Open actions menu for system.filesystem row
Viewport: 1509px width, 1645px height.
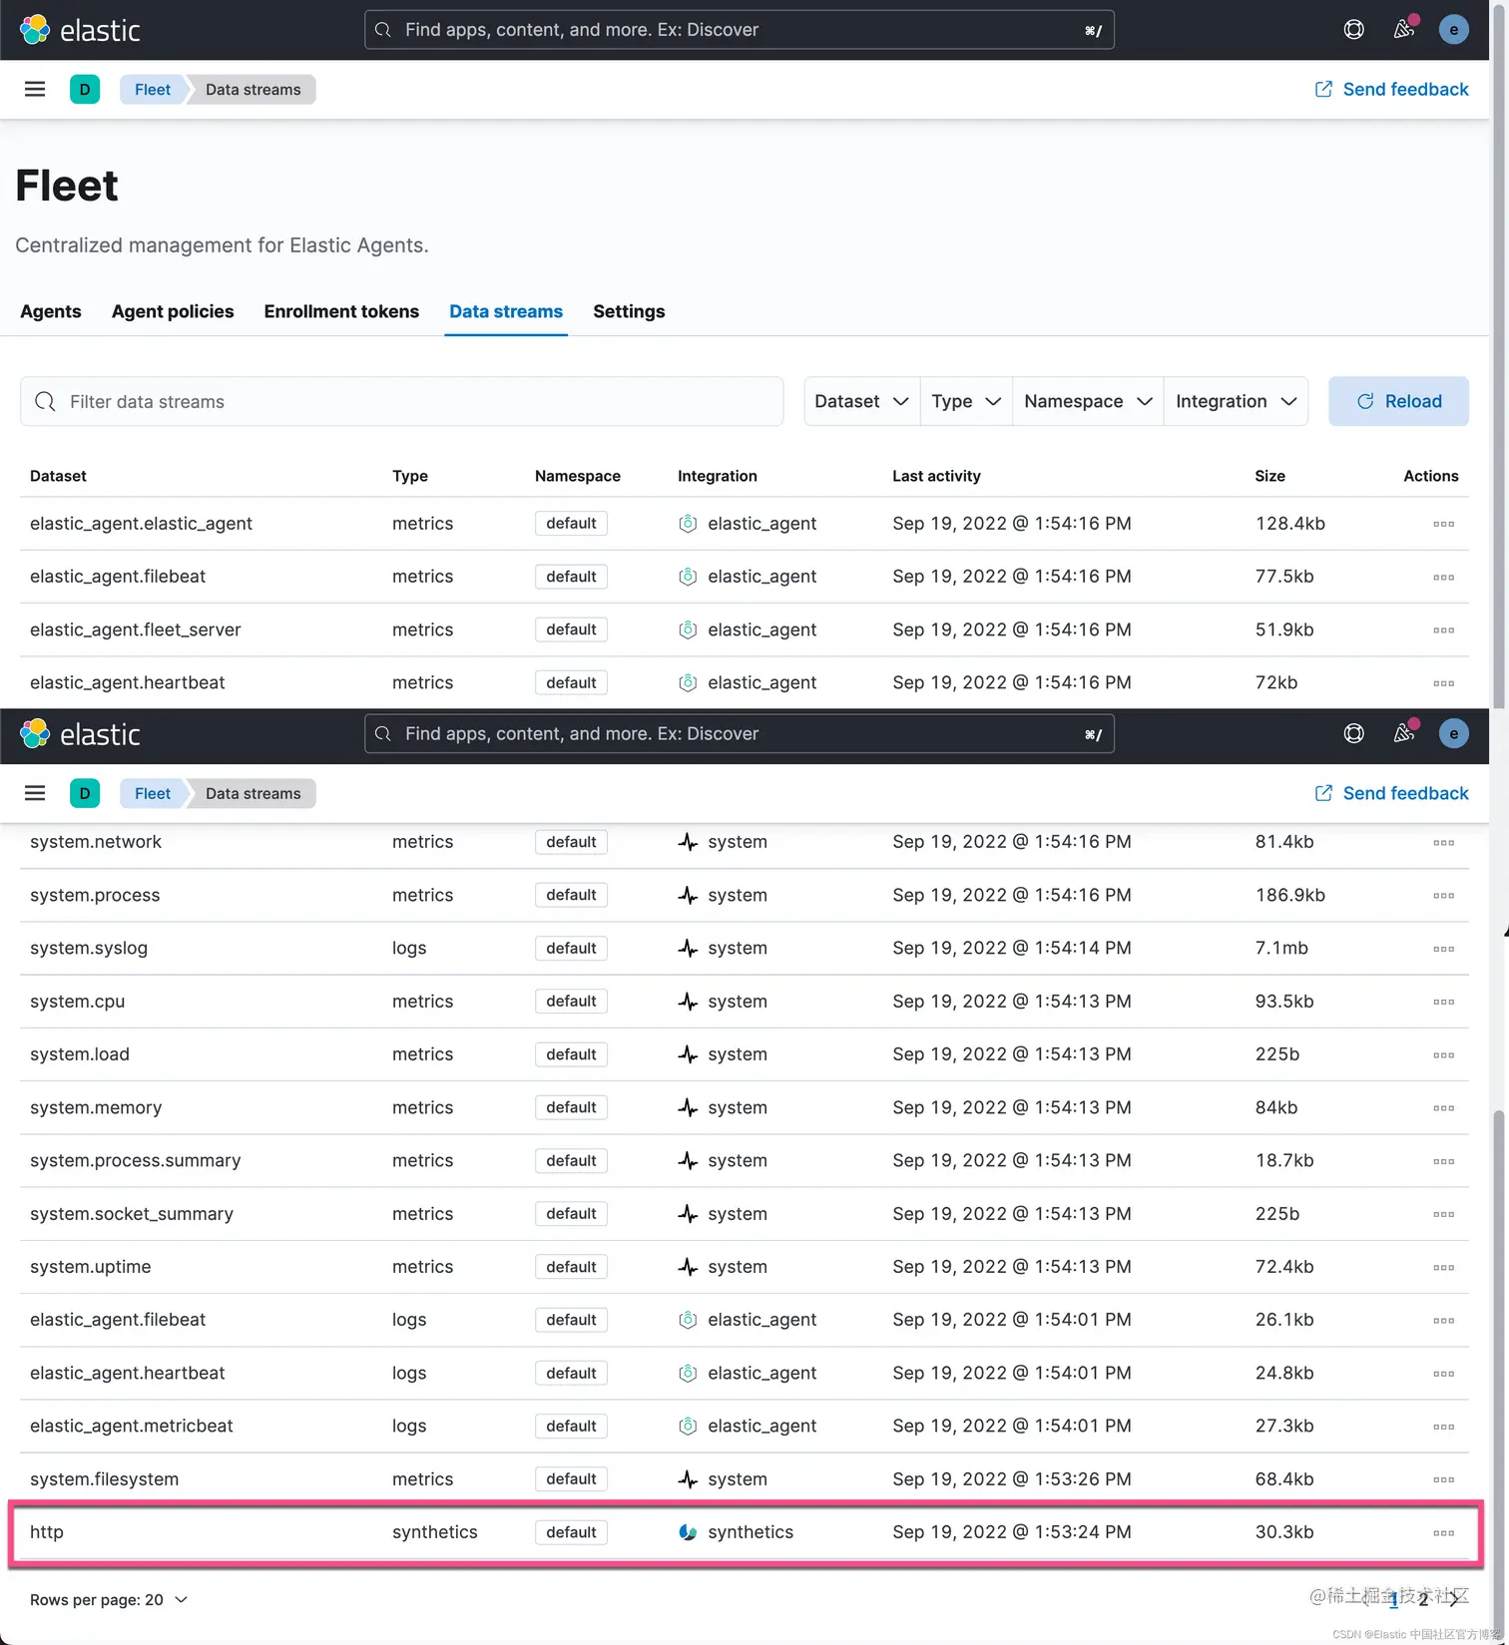1443,1479
